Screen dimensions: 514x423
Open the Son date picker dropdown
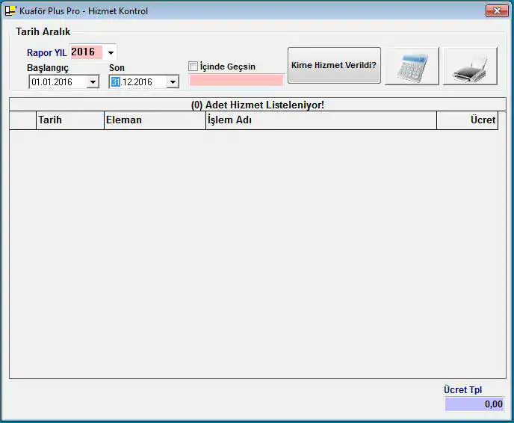pos(173,82)
